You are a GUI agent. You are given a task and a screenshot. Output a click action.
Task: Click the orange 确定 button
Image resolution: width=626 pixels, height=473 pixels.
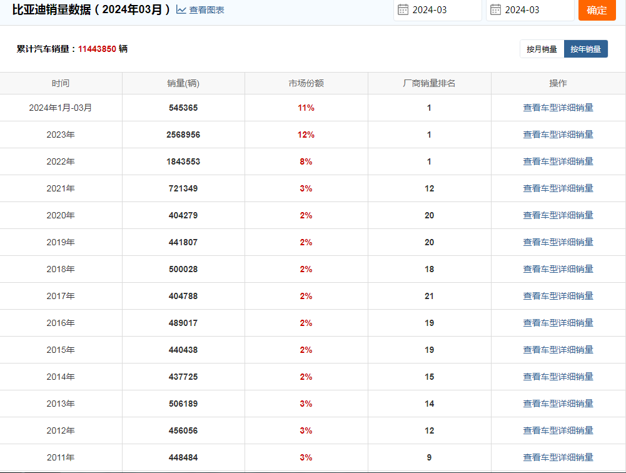tap(597, 10)
